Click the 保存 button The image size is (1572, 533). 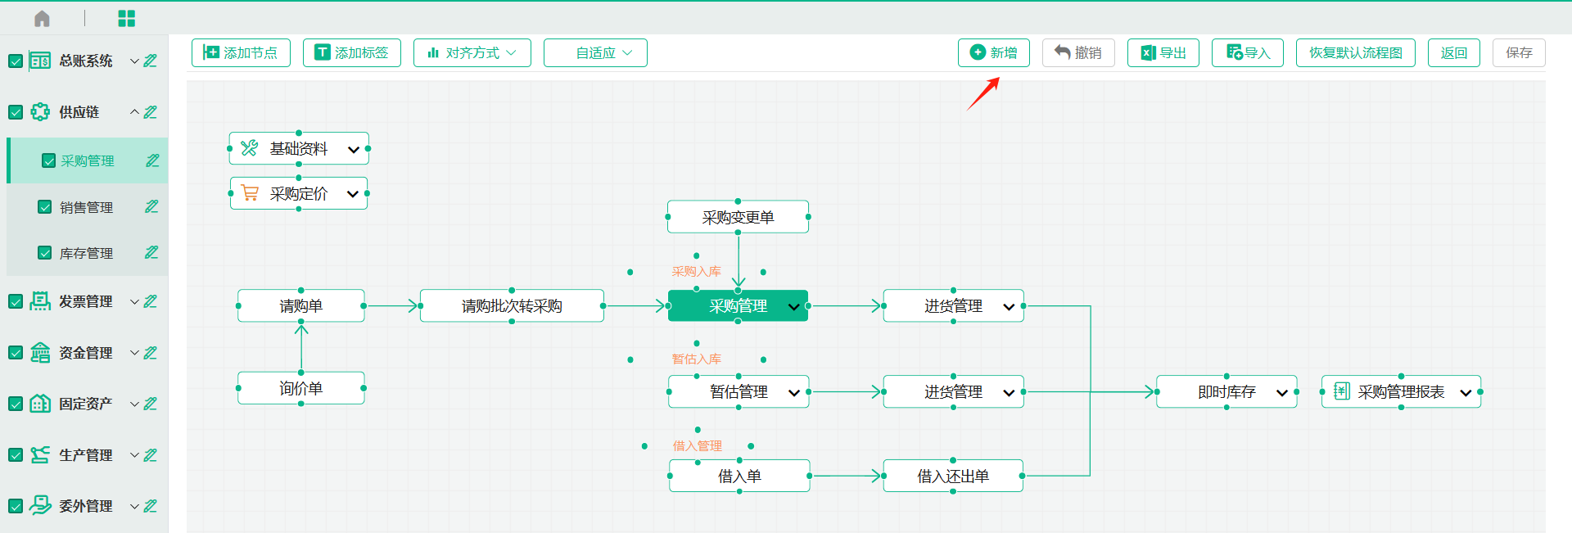pyautogui.click(x=1519, y=52)
